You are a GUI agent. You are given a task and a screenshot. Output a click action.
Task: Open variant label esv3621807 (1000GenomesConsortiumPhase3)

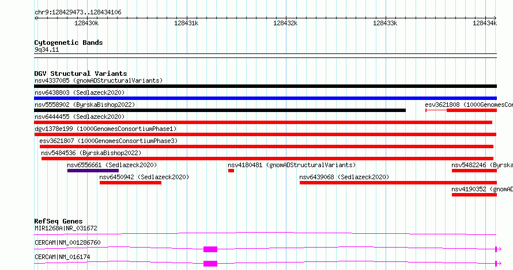[x=108, y=141]
